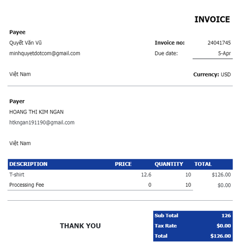Select the invoice number 24041745
Viewport: 244px width, 249px height.
(219, 43)
